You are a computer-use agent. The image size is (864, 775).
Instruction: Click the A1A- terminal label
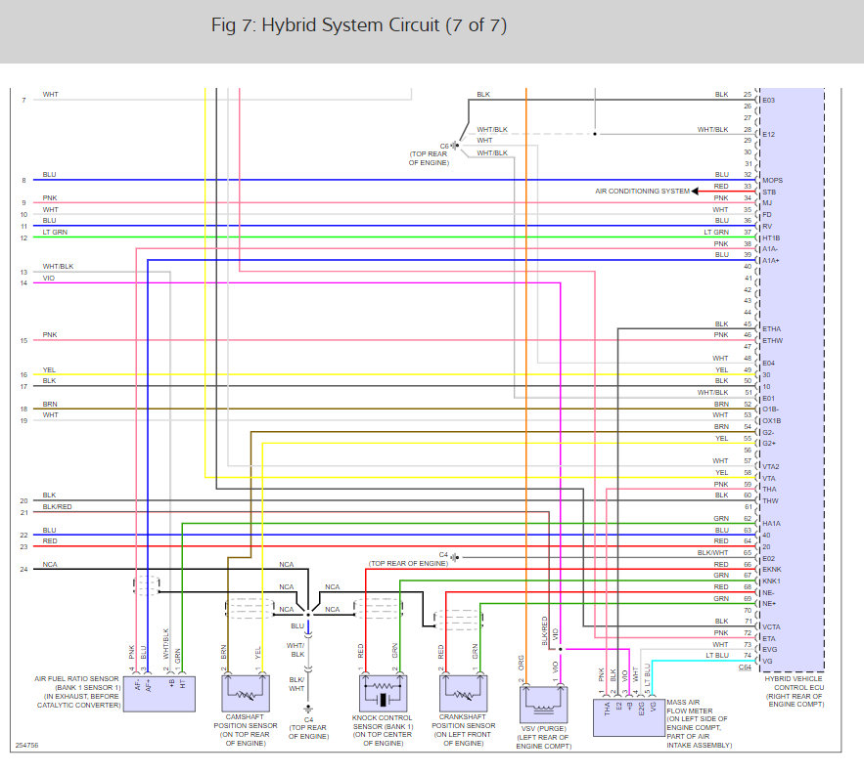(x=770, y=249)
